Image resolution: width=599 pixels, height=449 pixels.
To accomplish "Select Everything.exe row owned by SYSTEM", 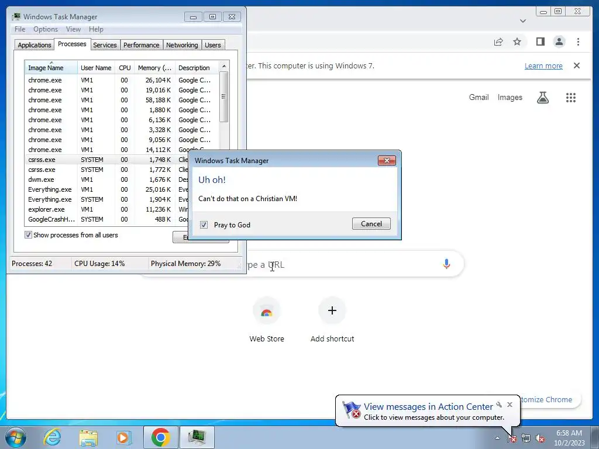I will [107, 199].
